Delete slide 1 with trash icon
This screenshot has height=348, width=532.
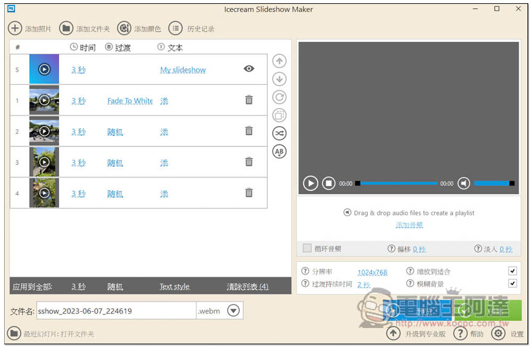(248, 100)
